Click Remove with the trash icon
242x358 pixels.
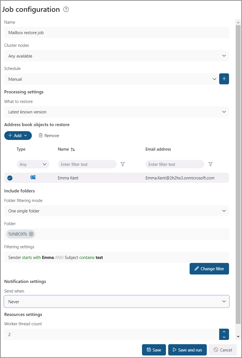pyautogui.click(x=49, y=135)
